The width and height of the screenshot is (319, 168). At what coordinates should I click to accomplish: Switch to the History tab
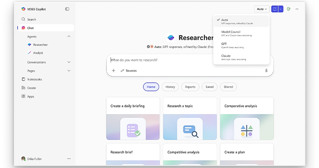click(170, 87)
